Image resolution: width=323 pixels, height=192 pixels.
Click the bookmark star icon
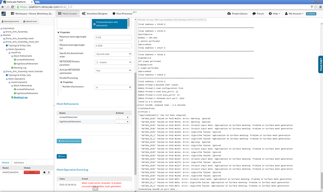point(316,7)
